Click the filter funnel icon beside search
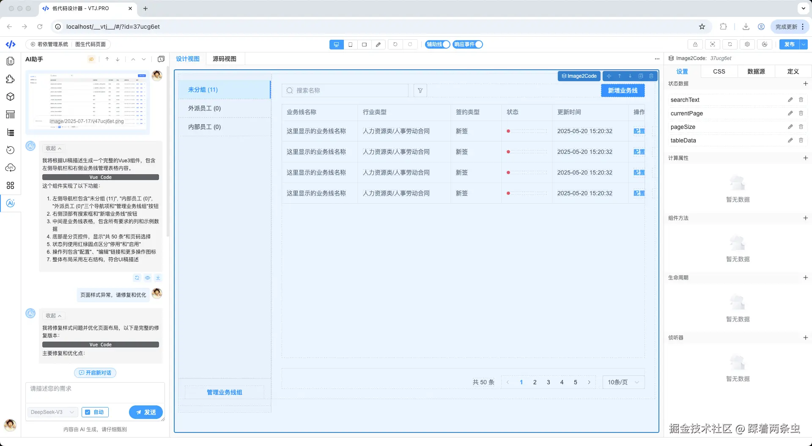Image resolution: width=812 pixels, height=446 pixels. tap(420, 90)
